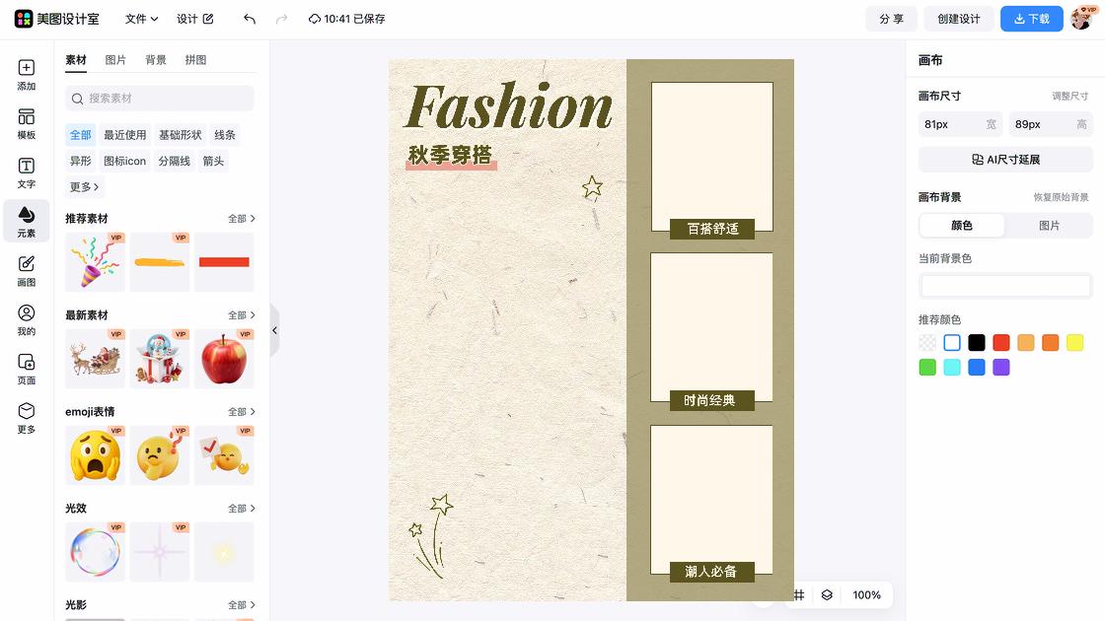Click the 分享 share button
Image resolution: width=1105 pixels, height=621 pixels.
pos(892,19)
